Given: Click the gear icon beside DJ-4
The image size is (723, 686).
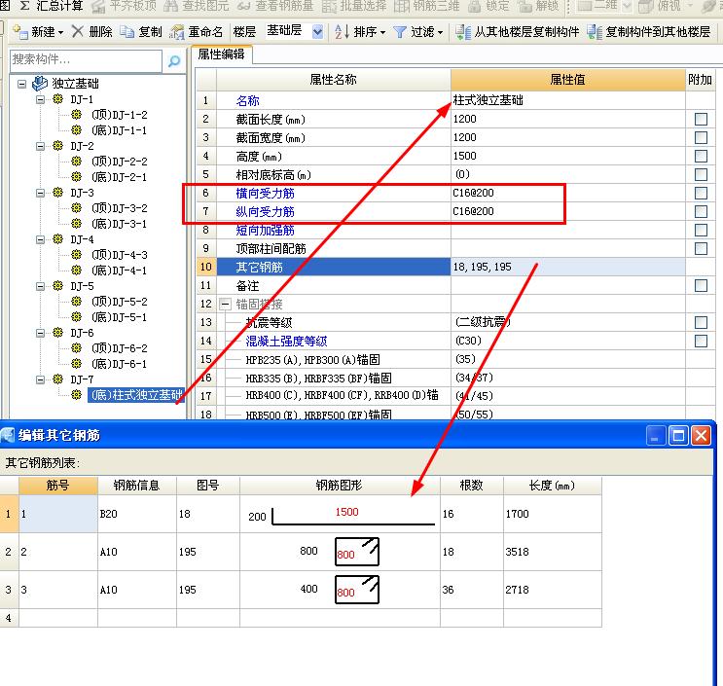Looking at the screenshot, I should coord(57,238).
